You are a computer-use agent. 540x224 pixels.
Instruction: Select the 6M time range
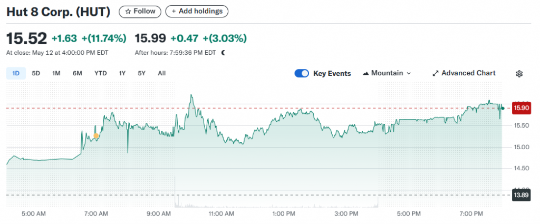coord(77,73)
